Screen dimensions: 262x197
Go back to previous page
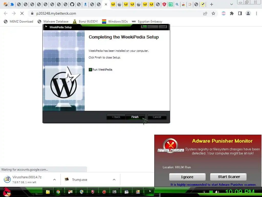tap(6, 13)
